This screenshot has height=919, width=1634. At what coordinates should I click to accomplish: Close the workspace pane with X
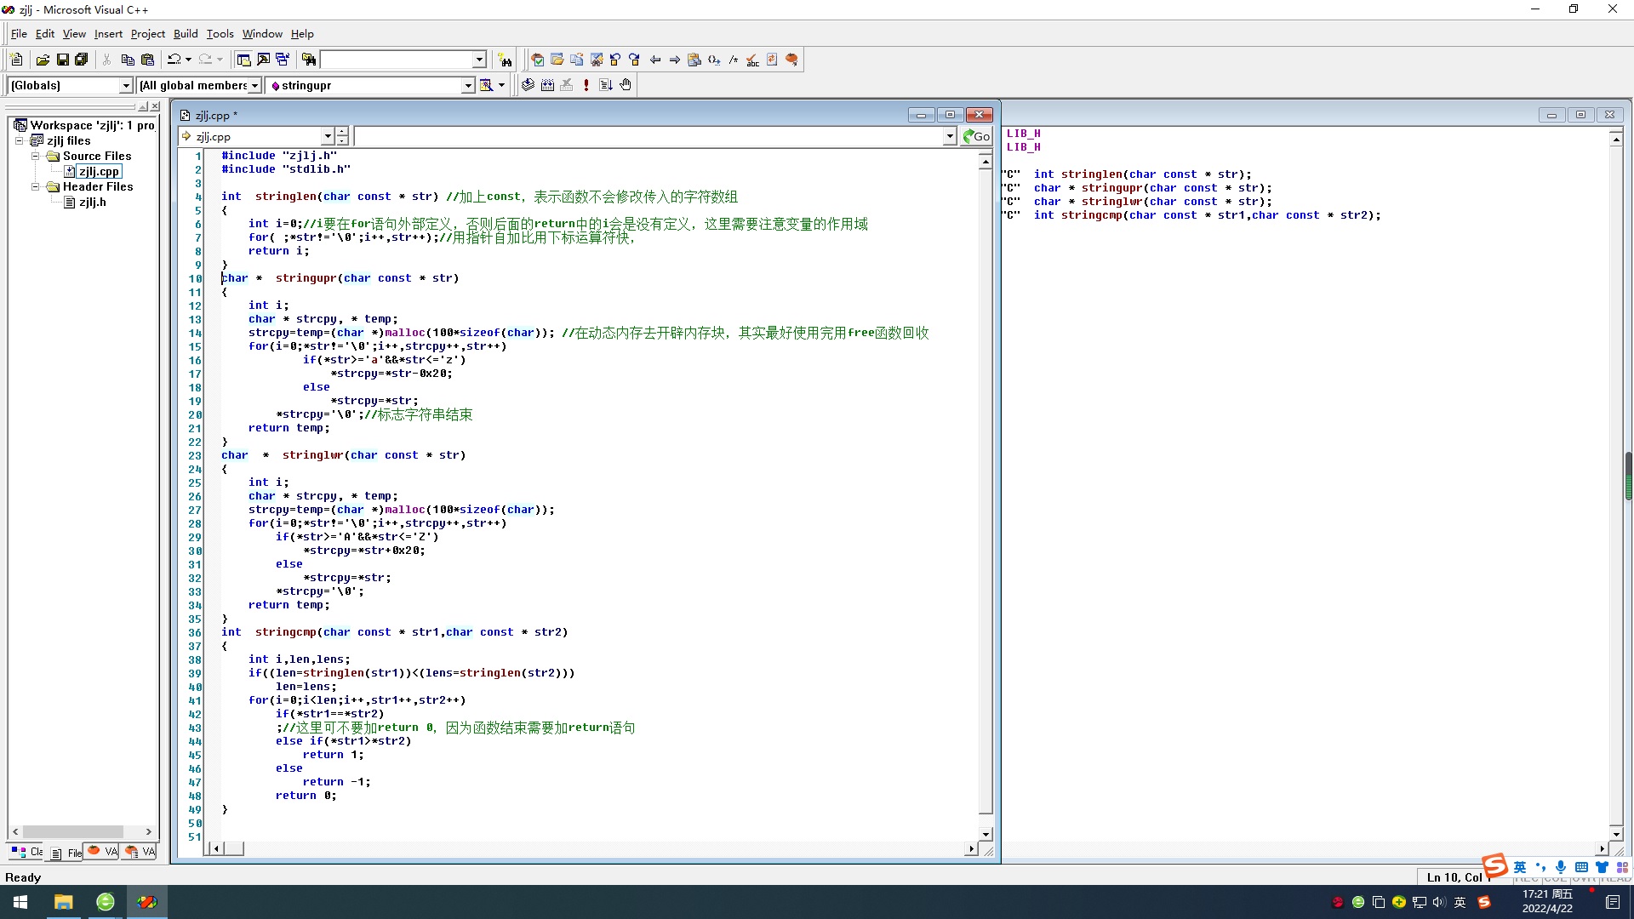tap(155, 106)
